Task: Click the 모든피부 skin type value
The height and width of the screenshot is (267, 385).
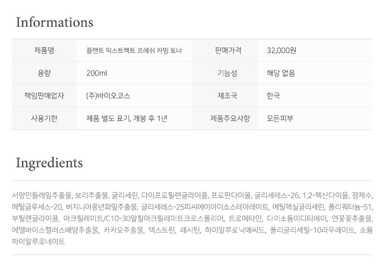Action: [280, 118]
